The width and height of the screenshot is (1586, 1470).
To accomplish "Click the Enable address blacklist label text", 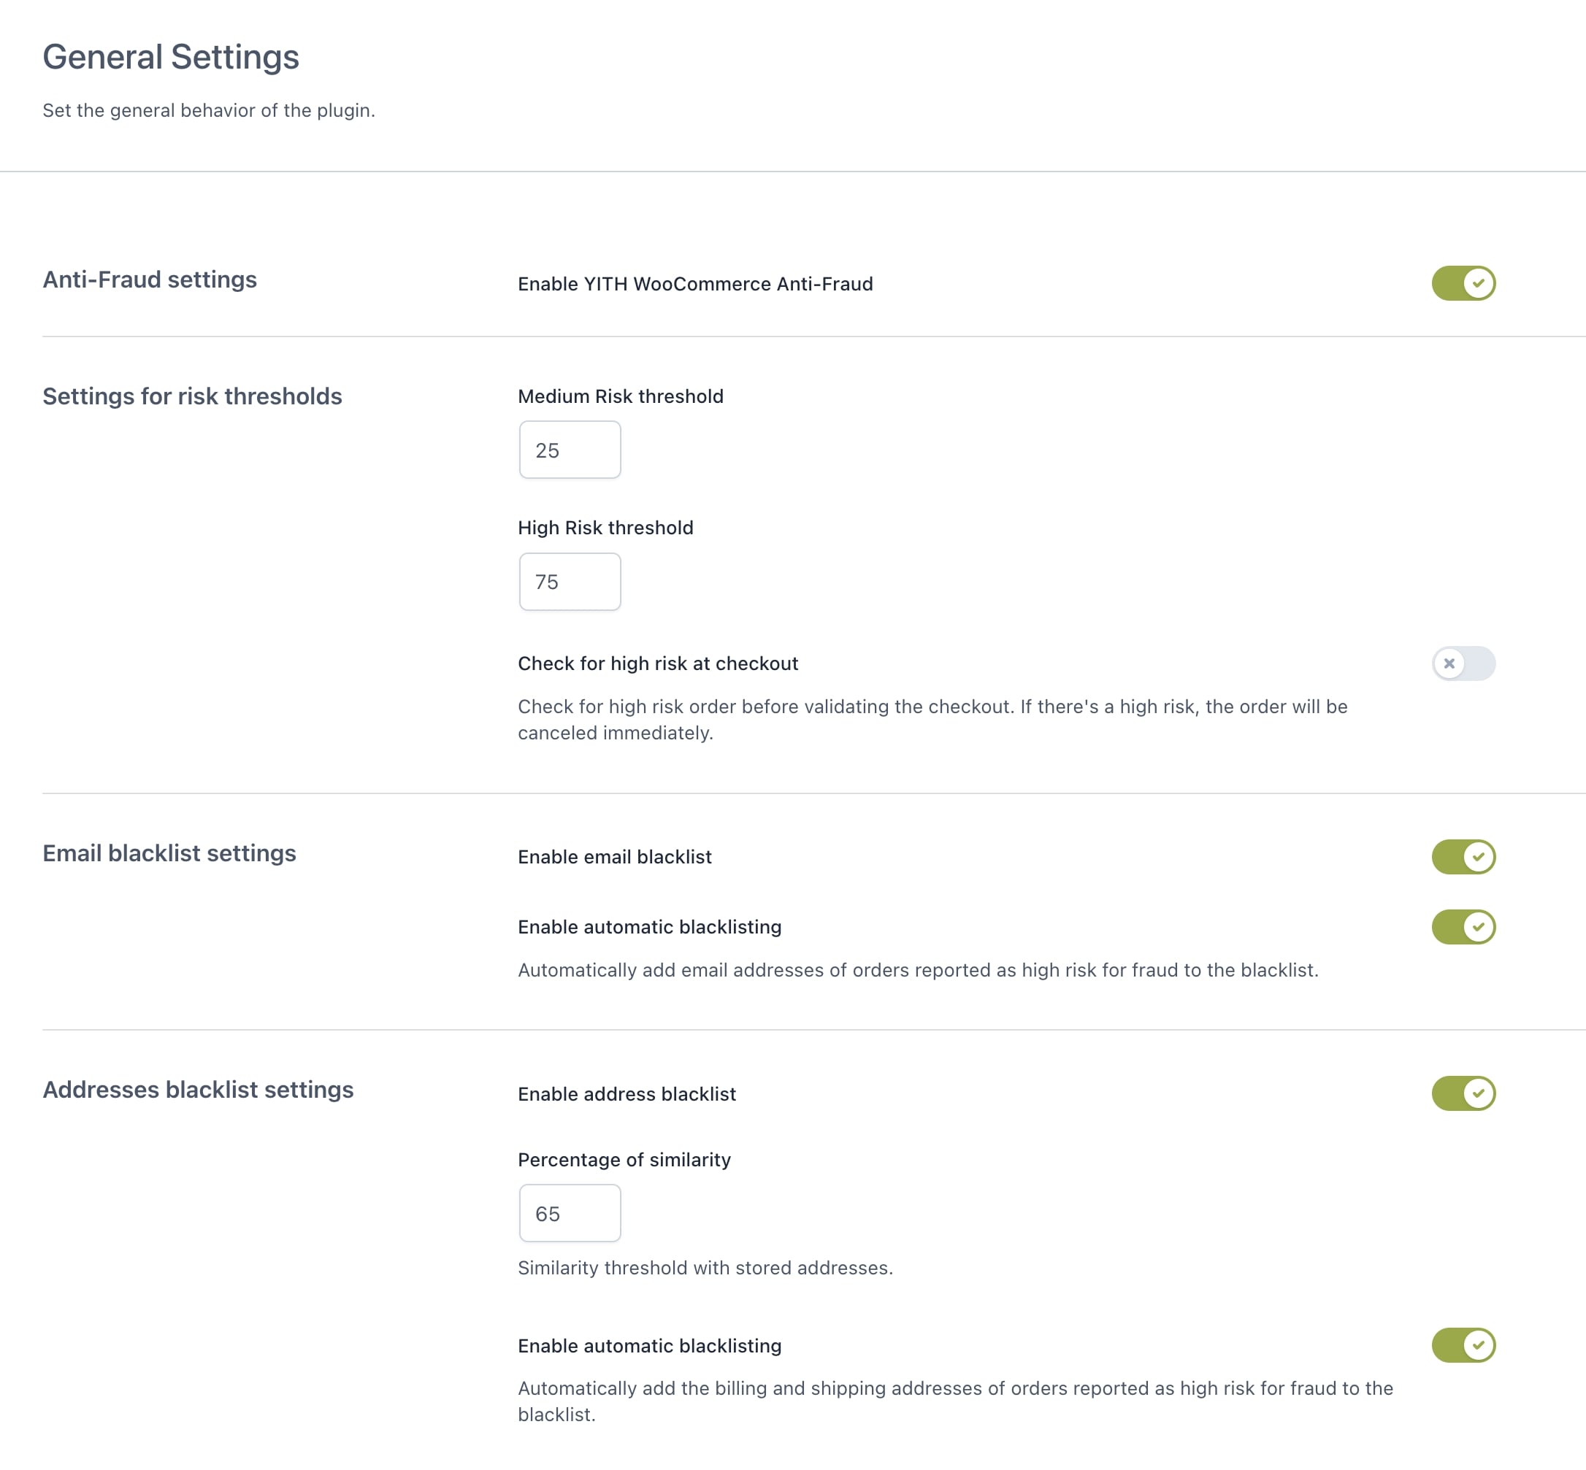I will pyautogui.click(x=627, y=1094).
